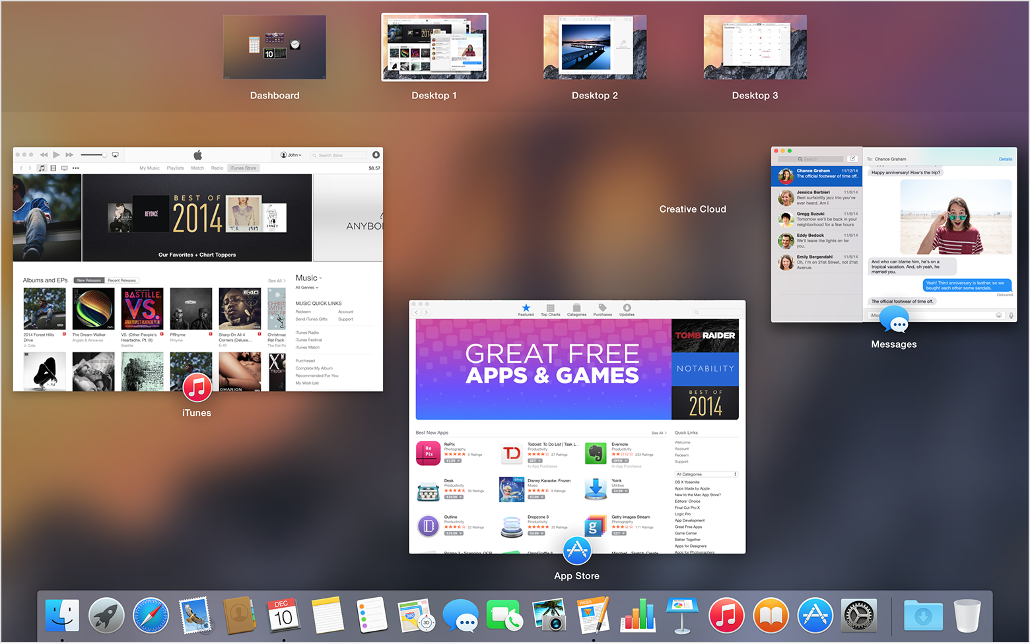
Task: Click Evernote app icon in App Store
Action: [596, 453]
